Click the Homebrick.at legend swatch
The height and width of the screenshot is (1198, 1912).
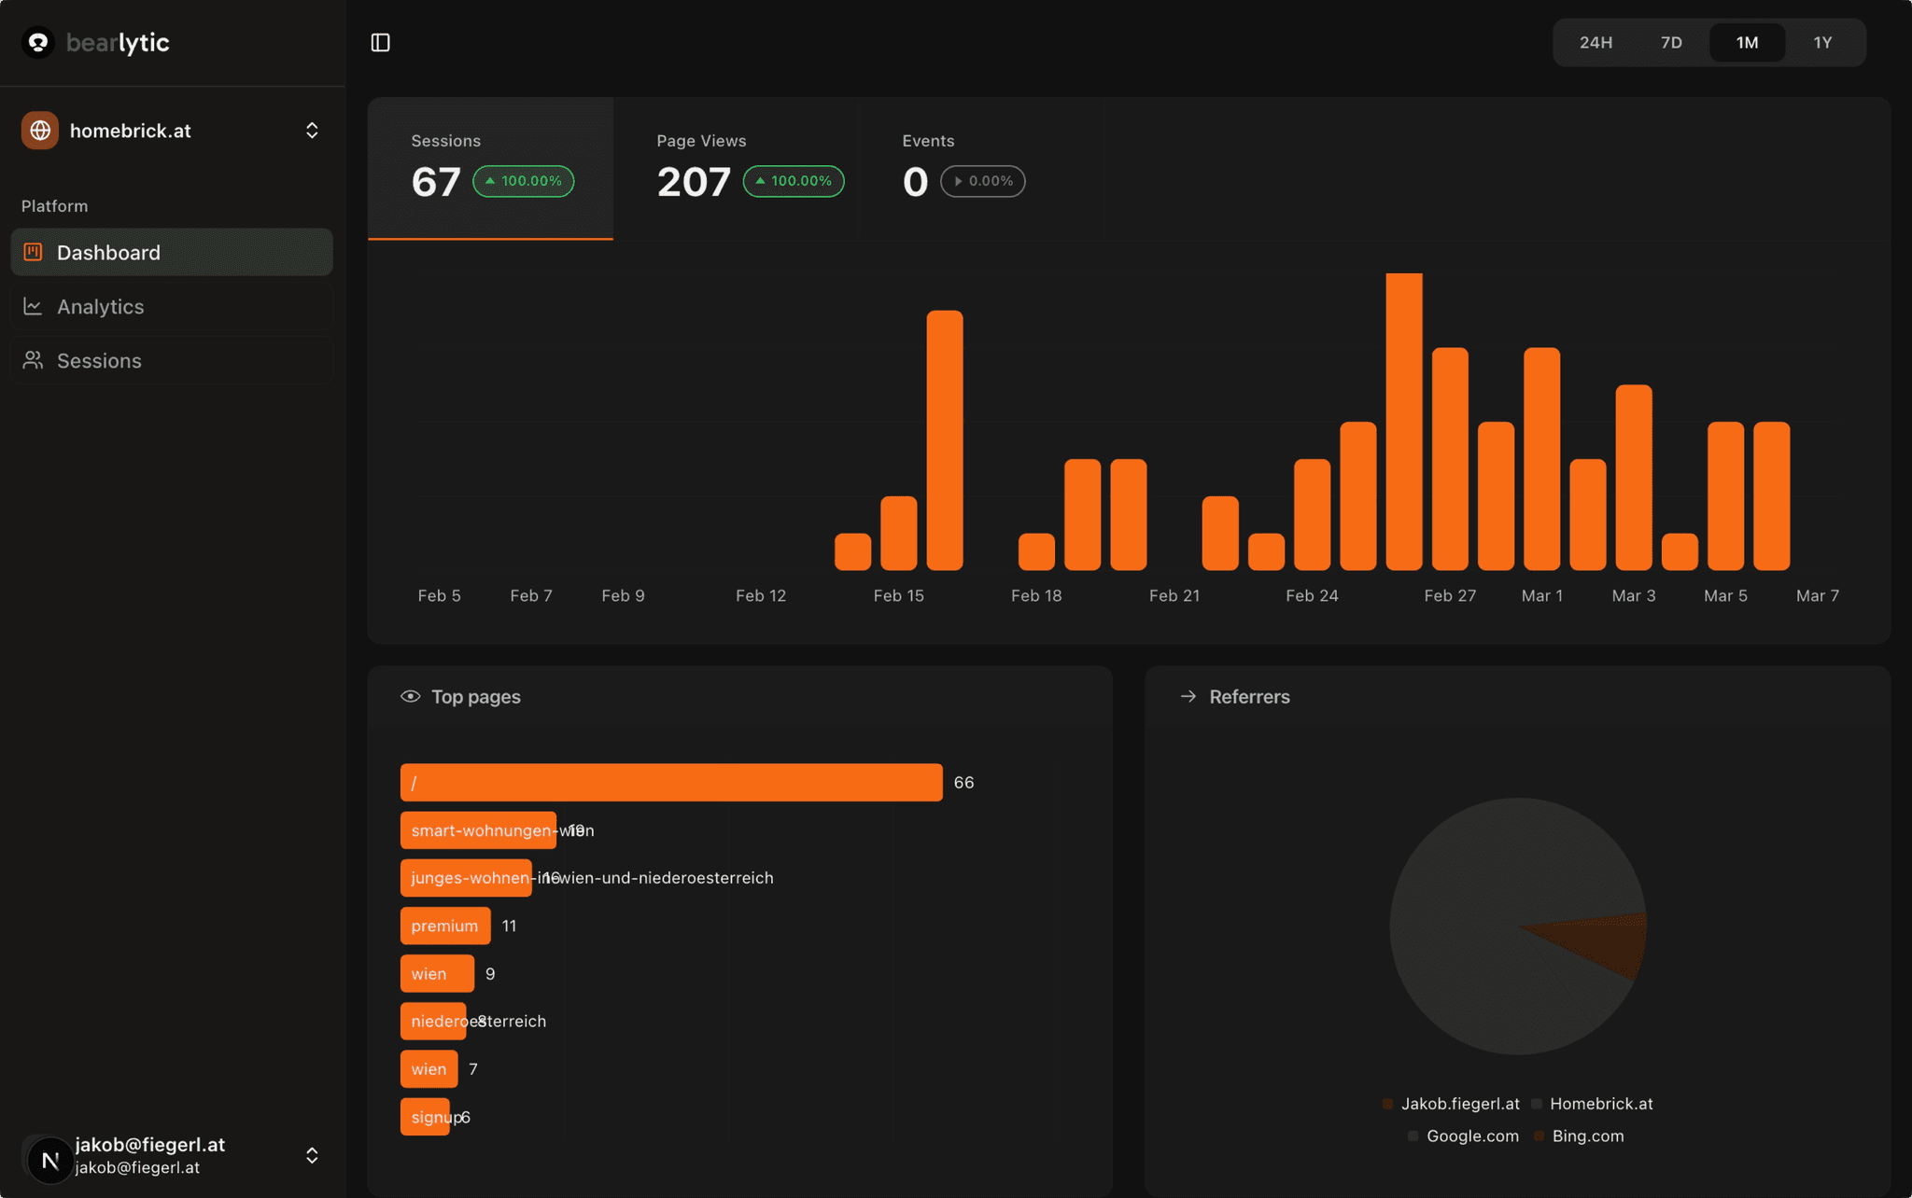point(1537,1104)
